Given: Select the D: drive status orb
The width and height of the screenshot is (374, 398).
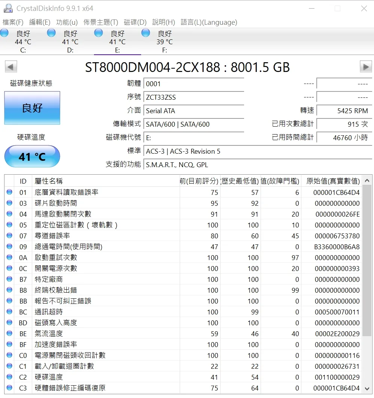Looking at the screenshot, I should 51,33.
